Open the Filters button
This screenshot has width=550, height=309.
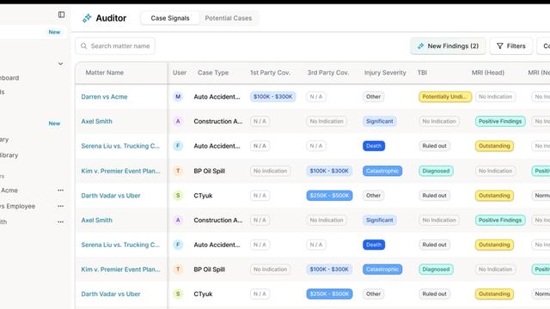pyautogui.click(x=511, y=45)
